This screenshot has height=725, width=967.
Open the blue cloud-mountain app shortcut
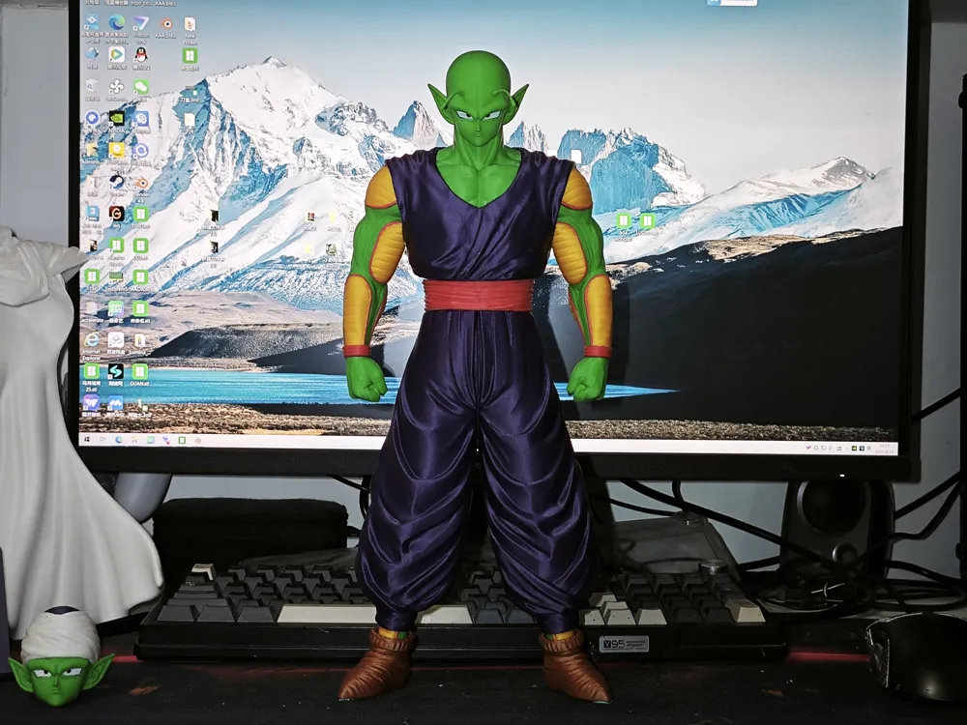115,403
